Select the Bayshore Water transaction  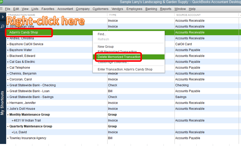21,50
